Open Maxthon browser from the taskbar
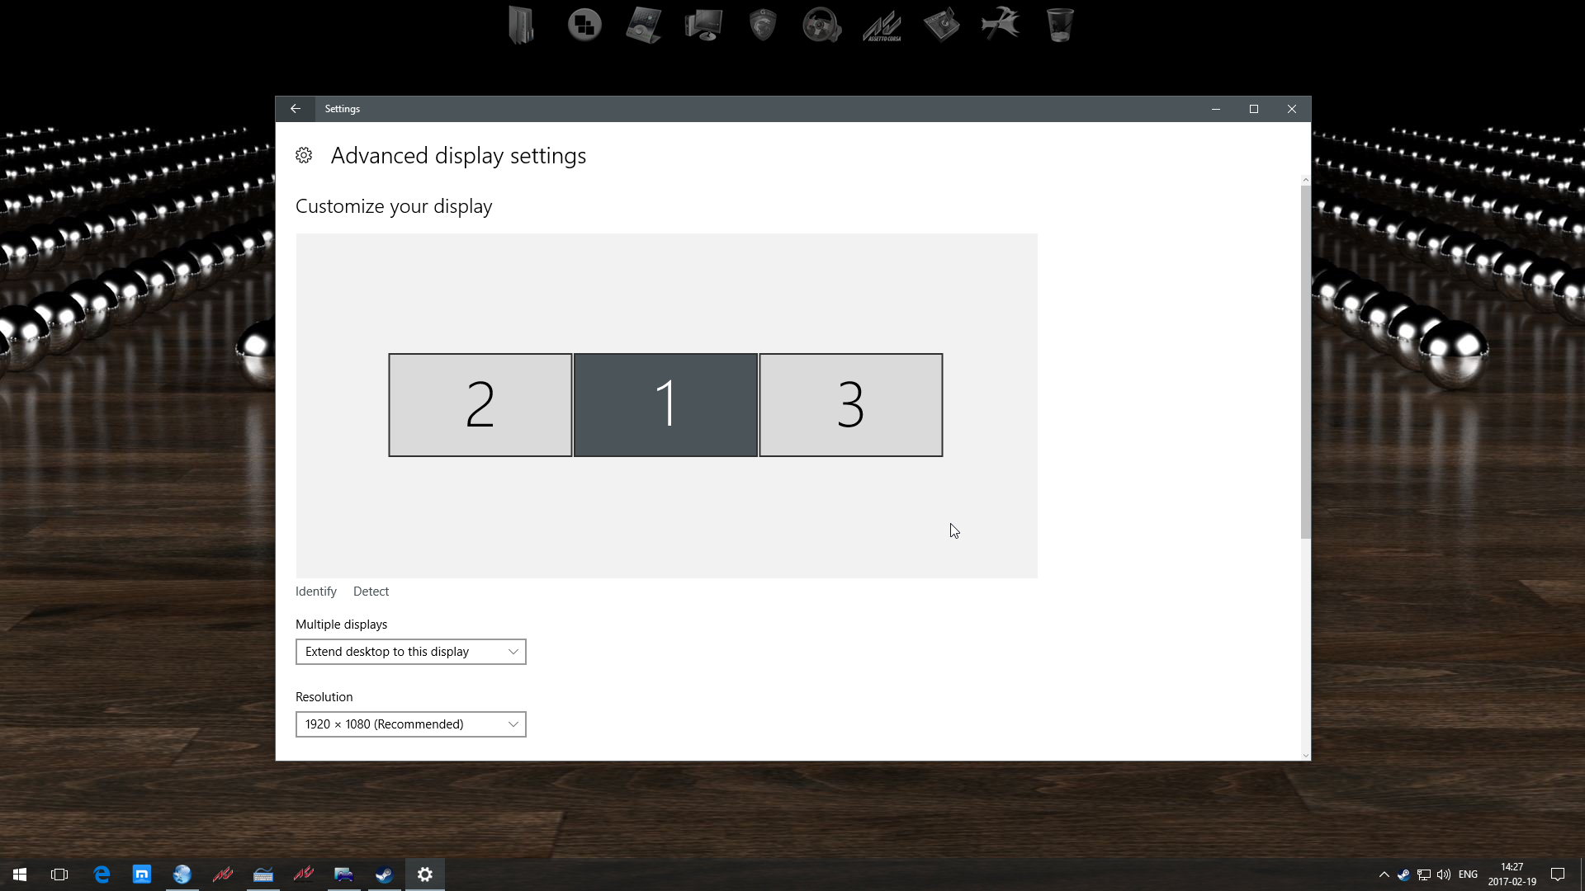The height and width of the screenshot is (891, 1585). [142, 874]
